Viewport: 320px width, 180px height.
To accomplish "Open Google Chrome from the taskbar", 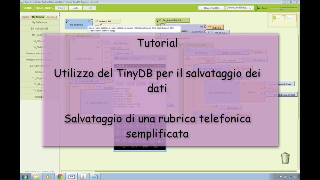I will click(x=60, y=177).
